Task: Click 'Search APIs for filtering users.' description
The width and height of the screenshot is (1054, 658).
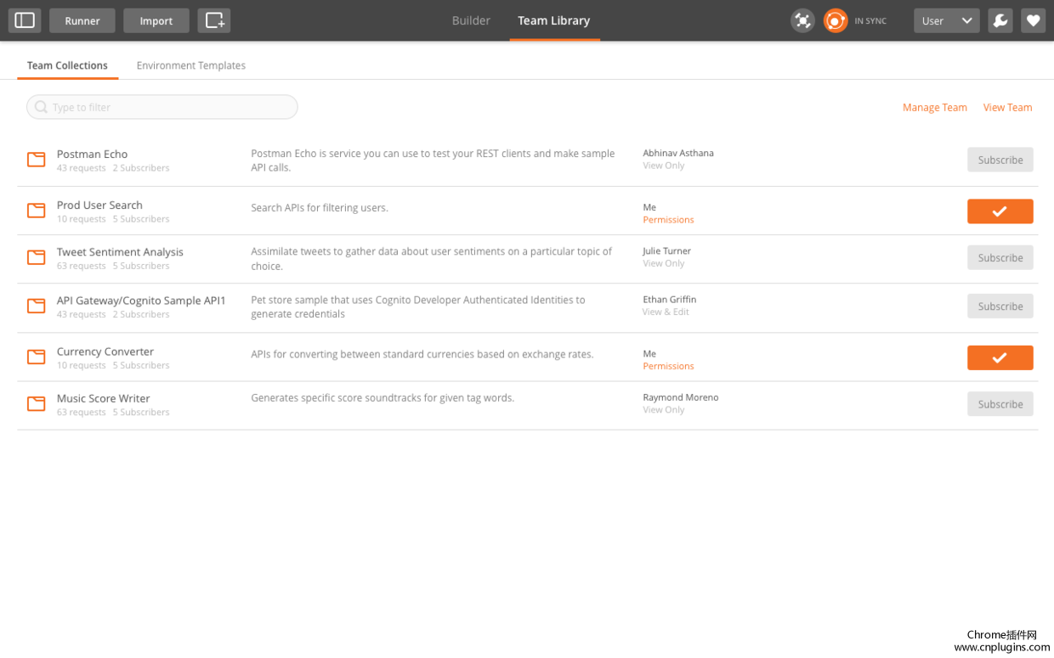Action: click(320, 208)
